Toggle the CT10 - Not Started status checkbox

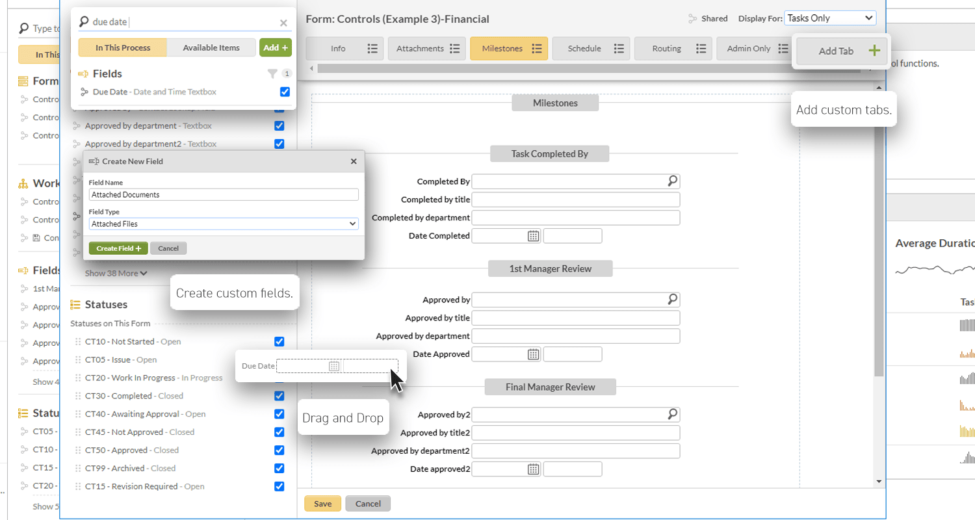(x=279, y=341)
